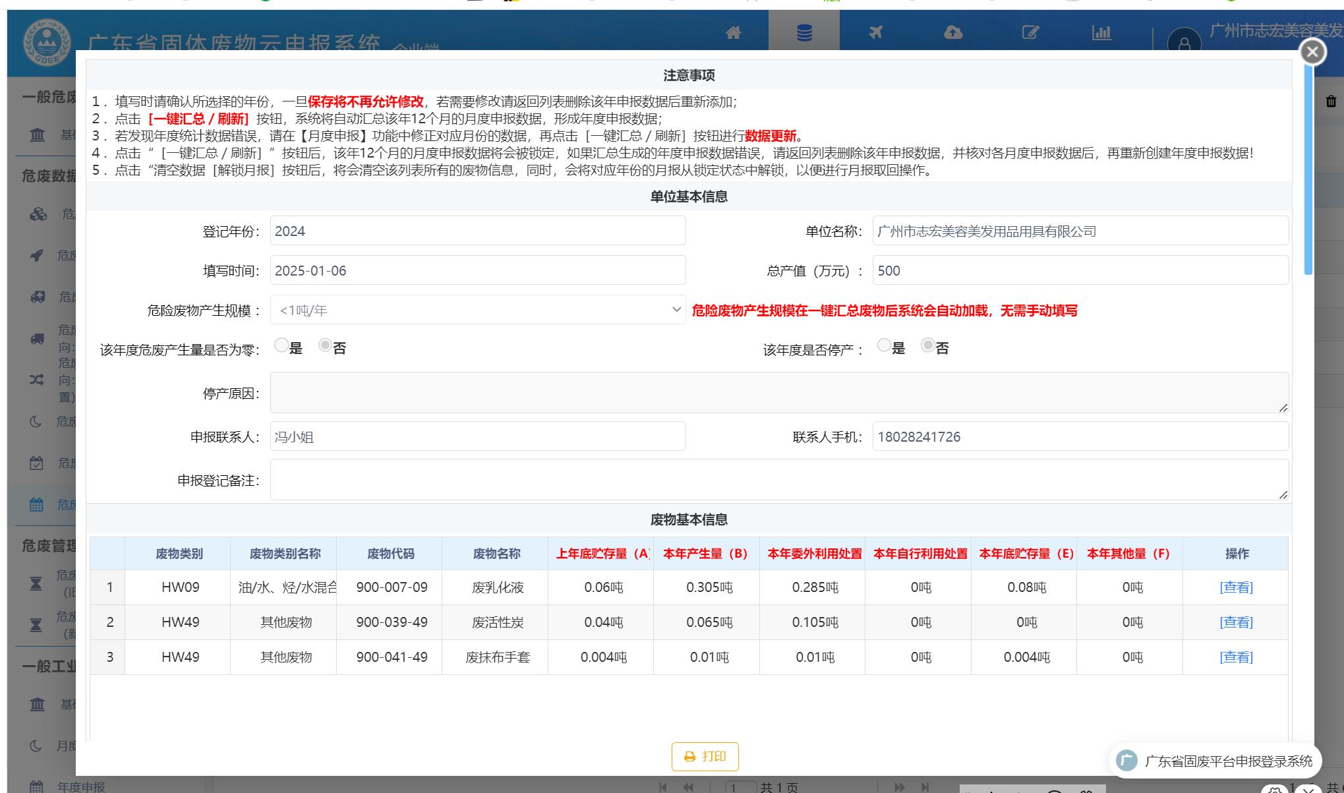Open the airplane transfer icon in header
Image resolution: width=1344 pixels, height=793 pixels.
tap(875, 32)
